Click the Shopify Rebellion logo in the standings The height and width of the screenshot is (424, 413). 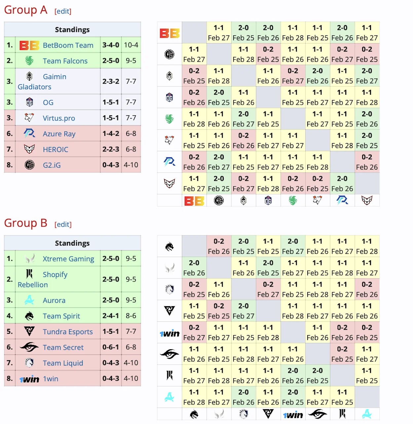29,275
